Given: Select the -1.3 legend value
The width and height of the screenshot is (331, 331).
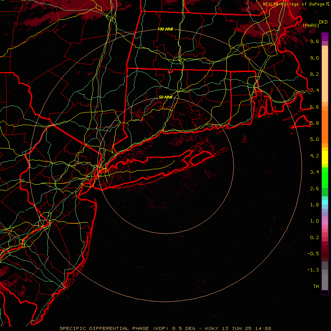Looking at the screenshot, I should [313, 270].
